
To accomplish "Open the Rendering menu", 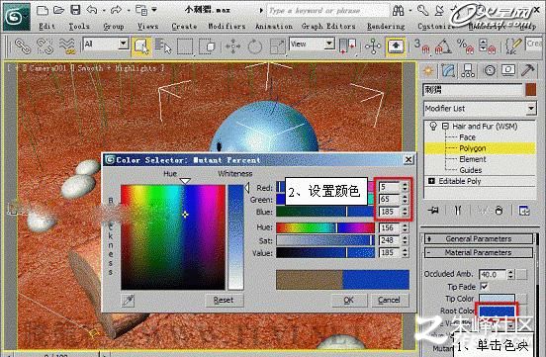I will pyautogui.click(x=386, y=27).
